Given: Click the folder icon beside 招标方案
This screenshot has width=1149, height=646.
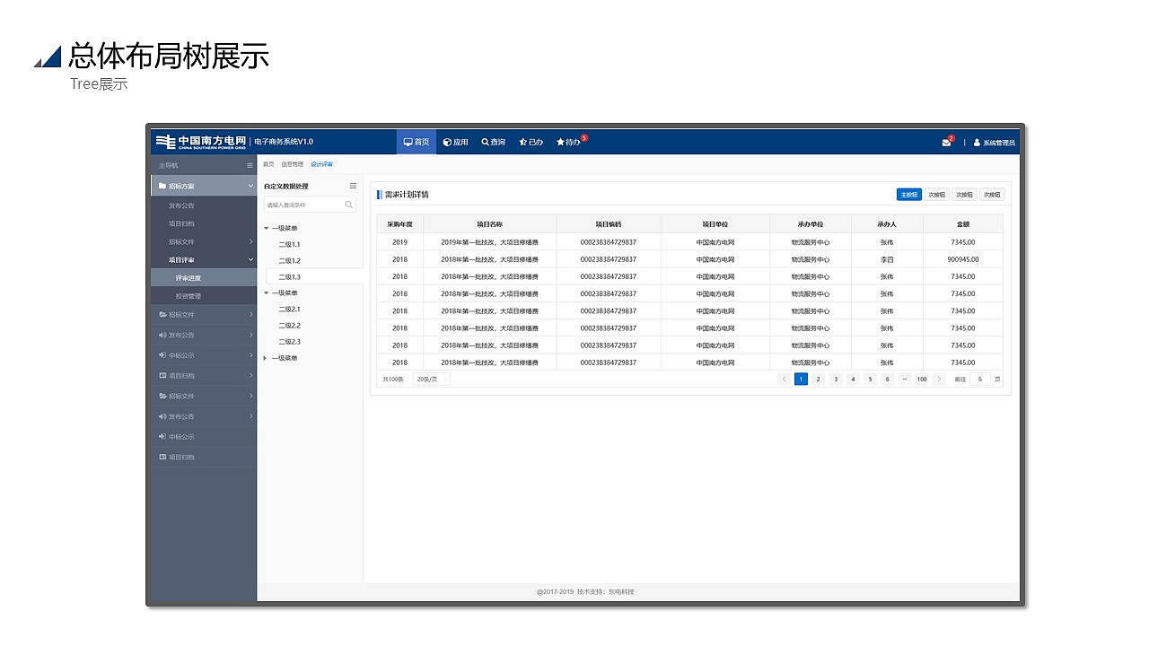Looking at the screenshot, I should coord(162,186).
